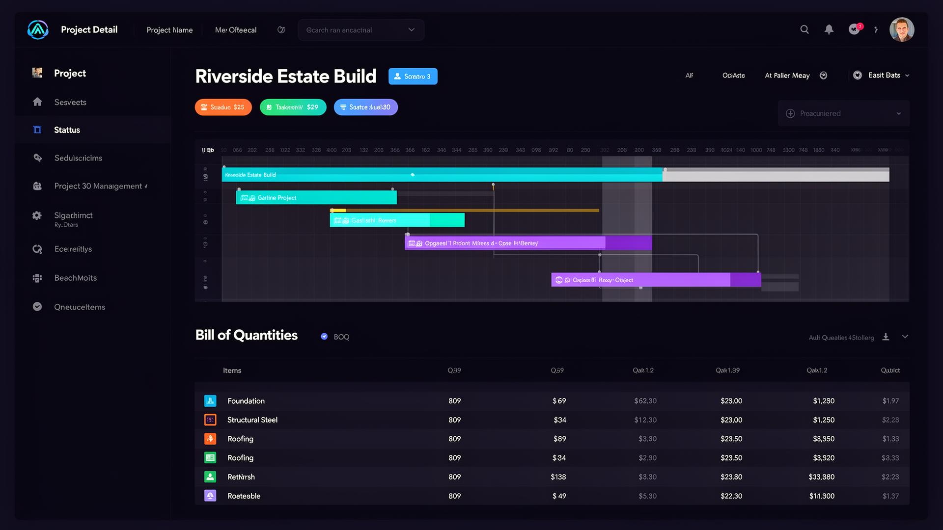
Task: Open the search magnifier icon
Action: click(804, 29)
